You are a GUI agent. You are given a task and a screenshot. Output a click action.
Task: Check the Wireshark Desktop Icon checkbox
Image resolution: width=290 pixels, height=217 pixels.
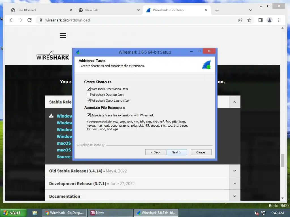(x=89, y=95)
